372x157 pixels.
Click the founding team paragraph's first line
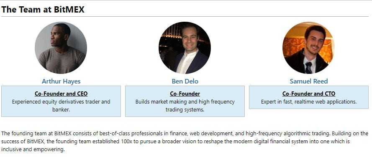185,133
